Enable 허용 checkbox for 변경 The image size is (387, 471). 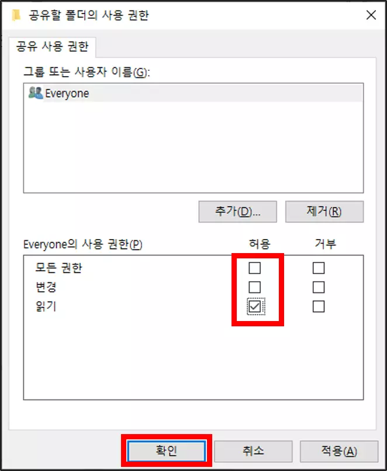click(254, 287)
